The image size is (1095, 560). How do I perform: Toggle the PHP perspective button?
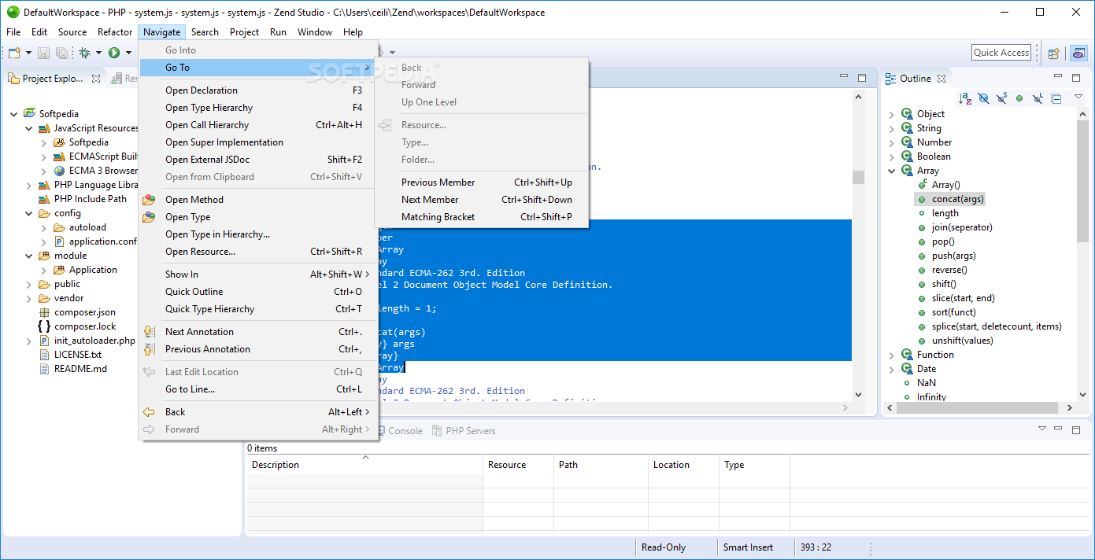(x=1078, y=53)
